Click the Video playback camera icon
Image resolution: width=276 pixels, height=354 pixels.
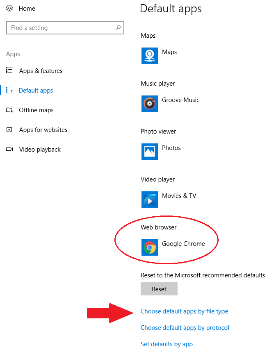9,149
